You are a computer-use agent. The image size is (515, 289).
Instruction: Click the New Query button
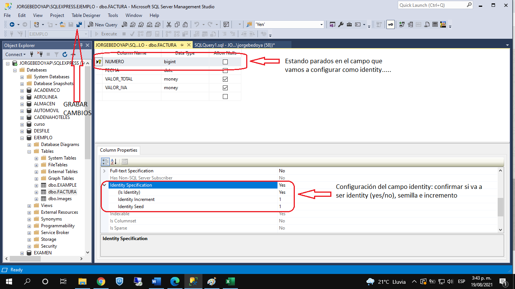pos(103,24)
